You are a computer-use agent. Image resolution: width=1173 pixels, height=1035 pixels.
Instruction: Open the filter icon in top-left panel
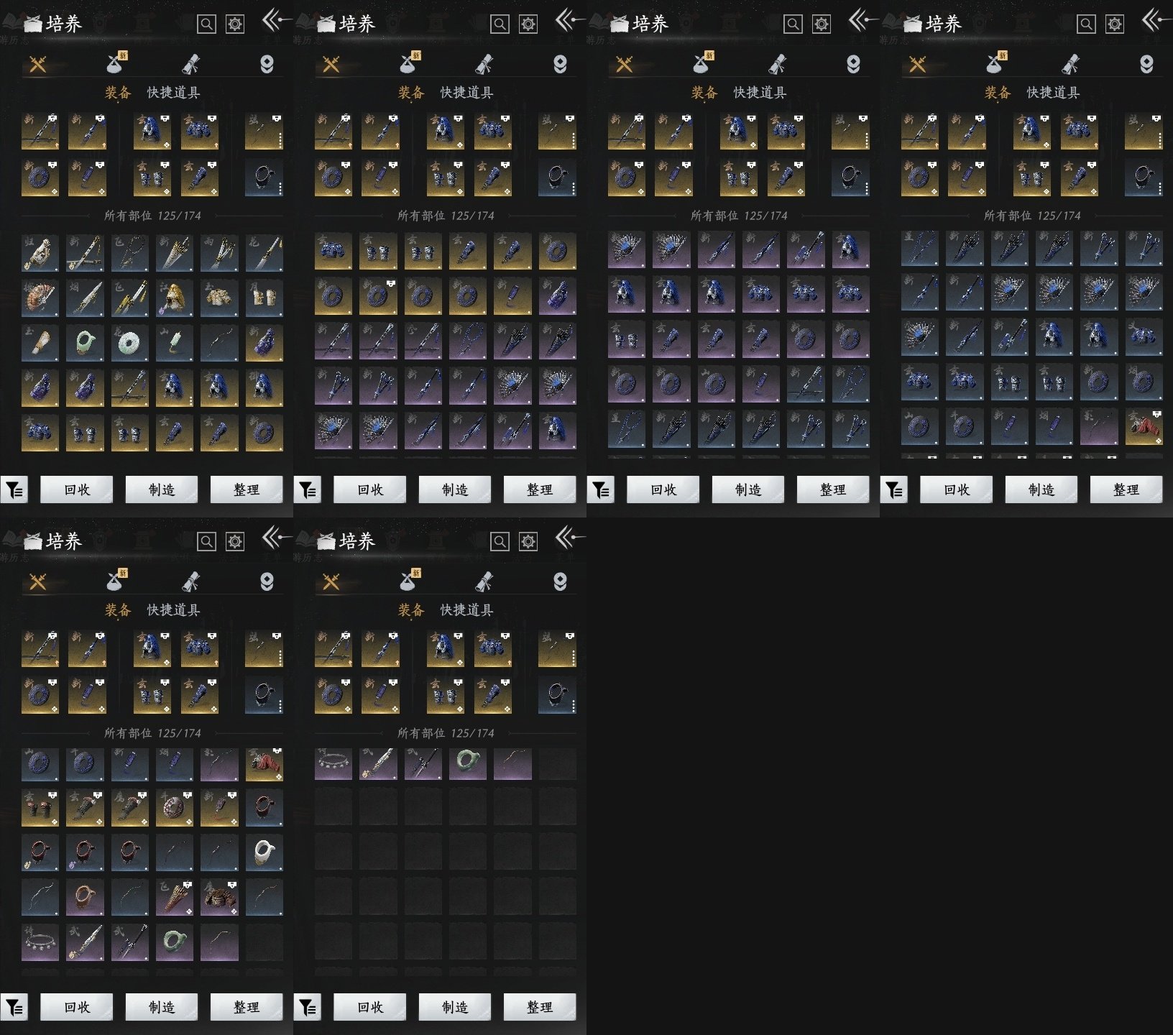(x=14, y=490)
